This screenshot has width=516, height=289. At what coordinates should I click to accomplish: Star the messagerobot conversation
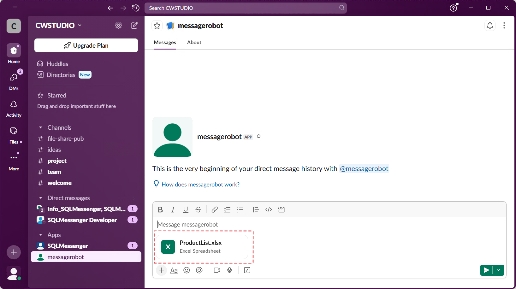pos(157,26)
